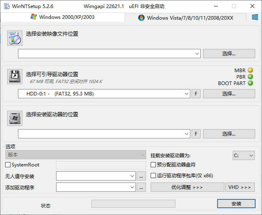Click the 选择可引导驱动器位置 heading
The image size is (262, 215).
52,74
